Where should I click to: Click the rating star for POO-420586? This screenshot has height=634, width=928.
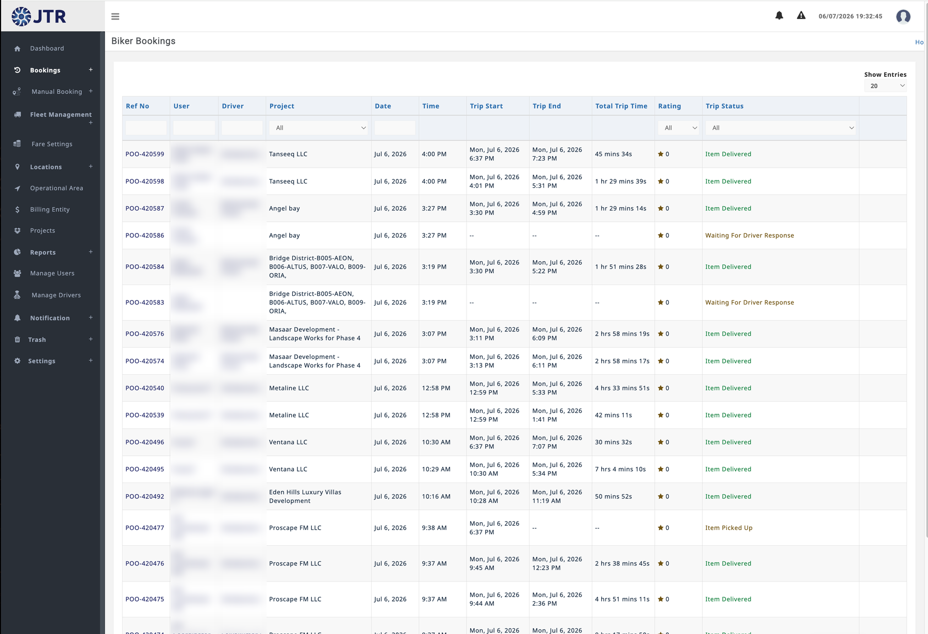point(660,236)
